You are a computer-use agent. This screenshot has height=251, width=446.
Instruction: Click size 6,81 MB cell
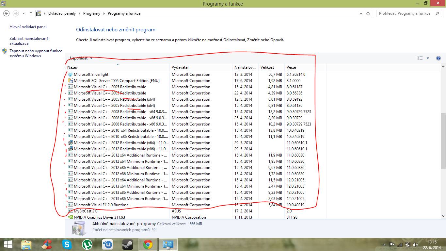click(275, 106)
